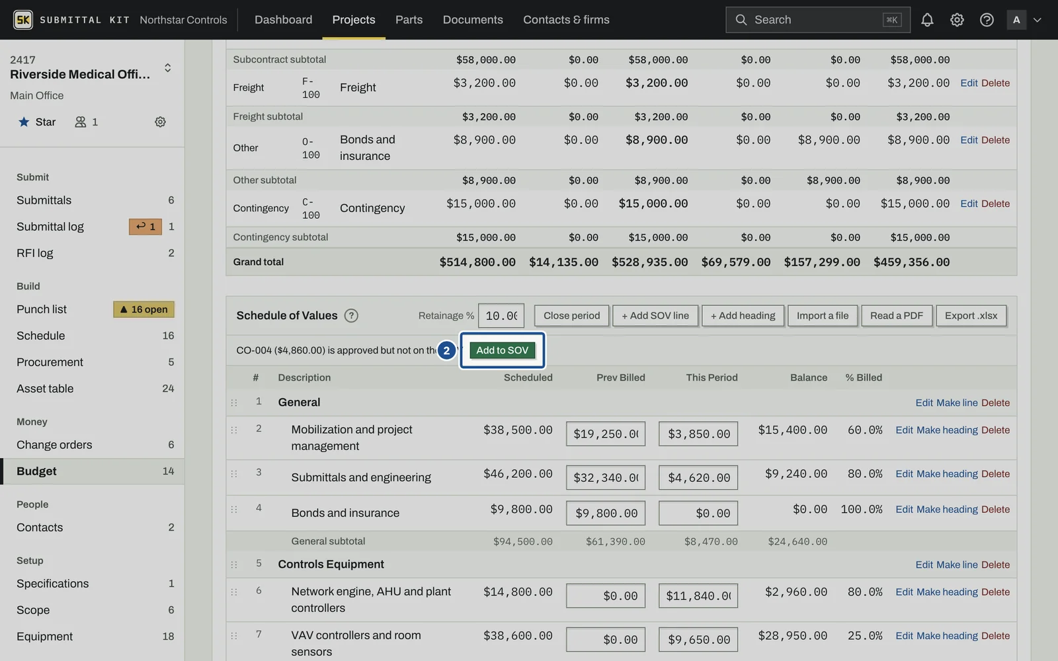Image resolution: width=1058 pixels, height=661 pixels.
Task: Focus the Search field
Action: click(818, 20)
